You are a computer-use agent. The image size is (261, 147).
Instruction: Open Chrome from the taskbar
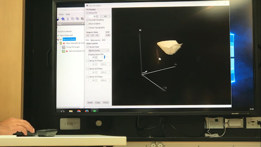[x=79, y=111]
